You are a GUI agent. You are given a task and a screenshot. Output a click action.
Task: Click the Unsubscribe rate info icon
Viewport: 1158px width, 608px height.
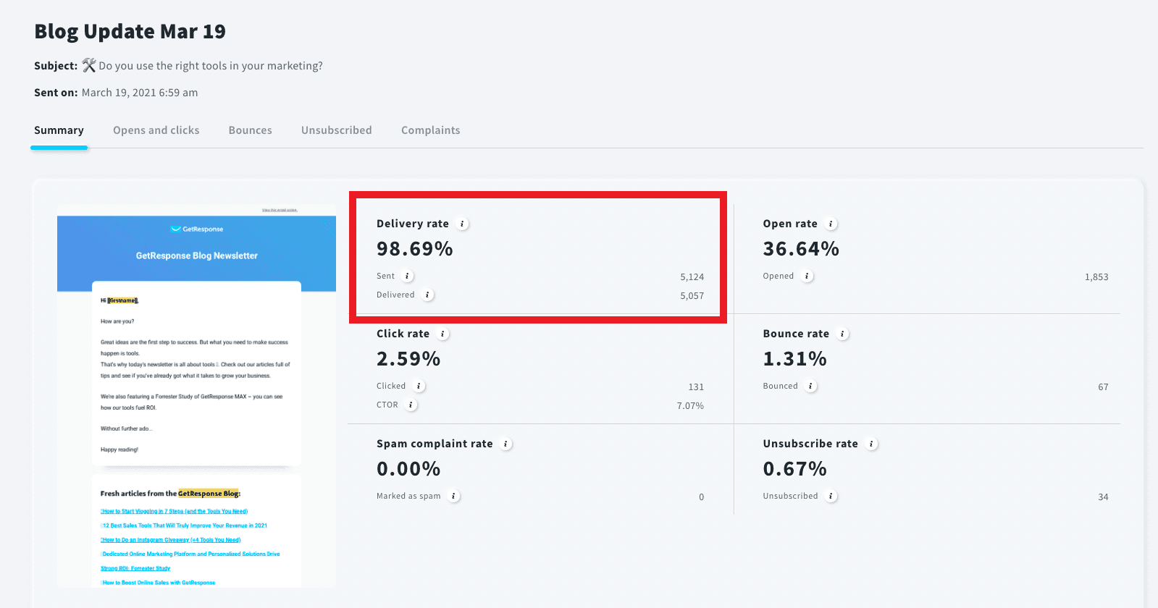[x=872, y=444]
